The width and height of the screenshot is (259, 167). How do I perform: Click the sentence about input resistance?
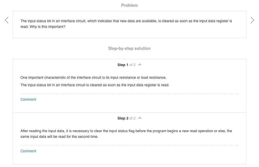tap(93, 77)
